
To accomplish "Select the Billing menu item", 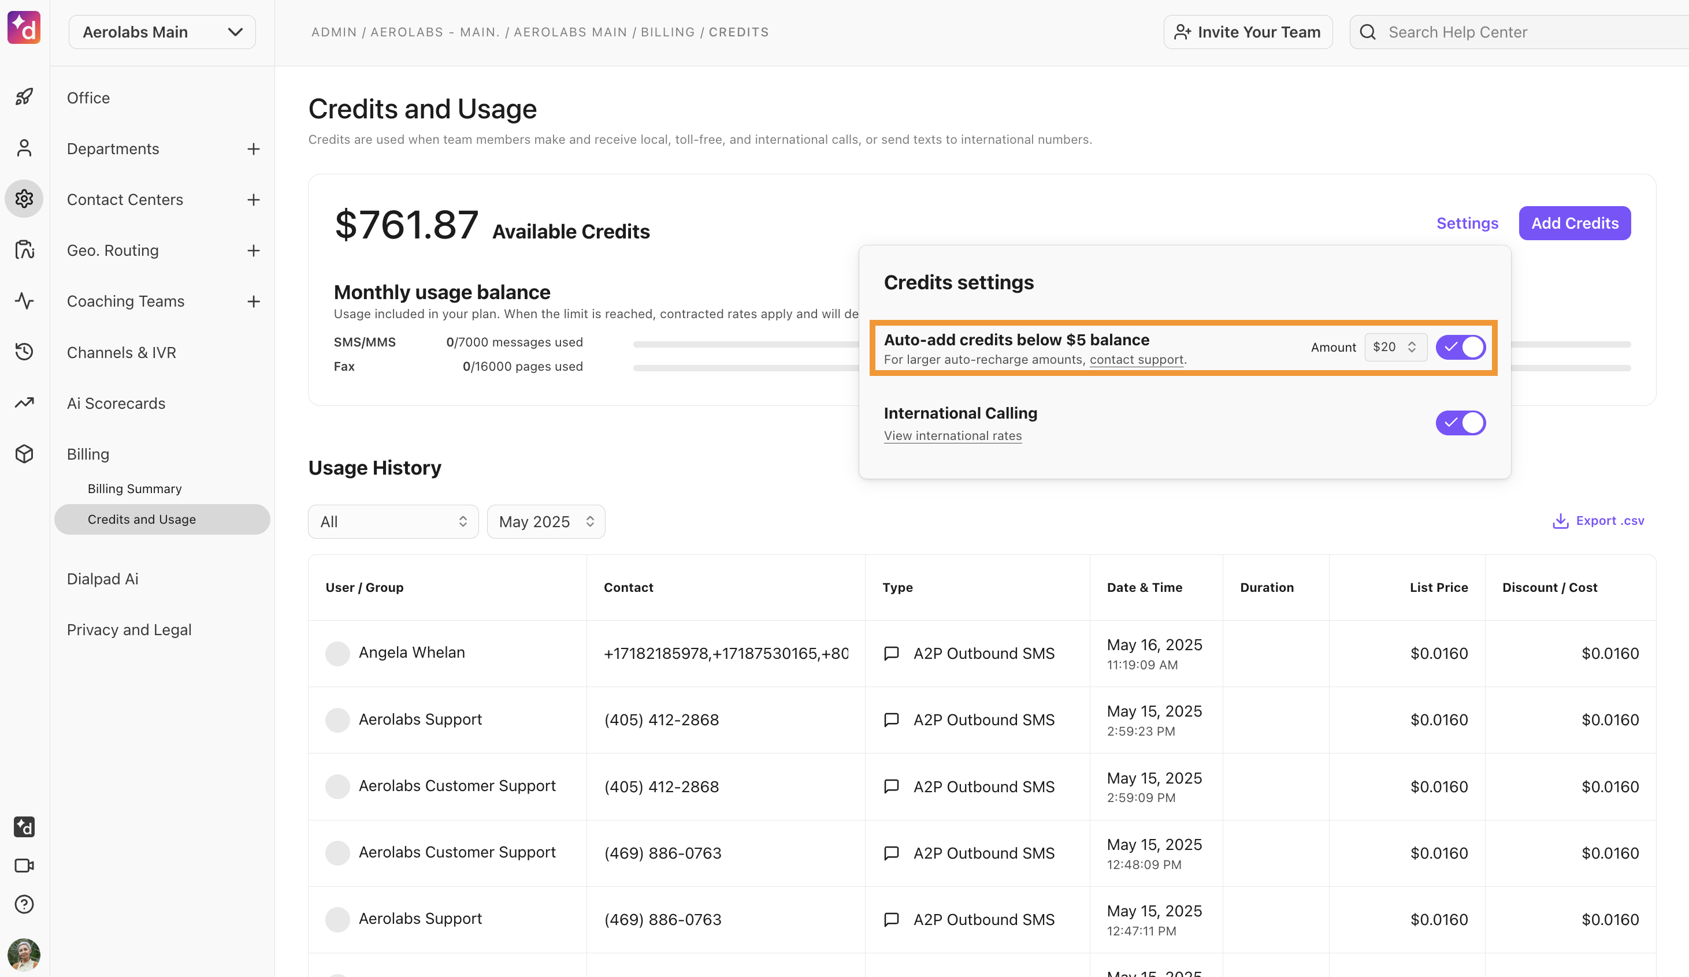I will tap(88, 454).
